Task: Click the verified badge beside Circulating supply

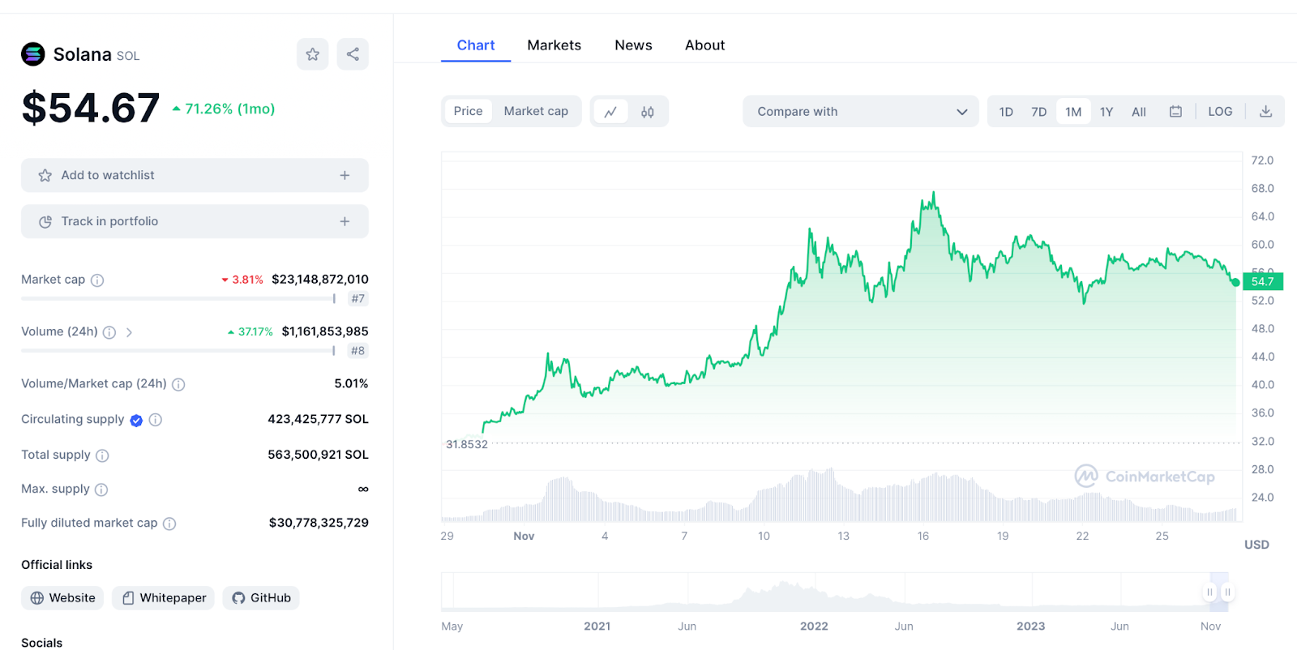Action: 136,420
